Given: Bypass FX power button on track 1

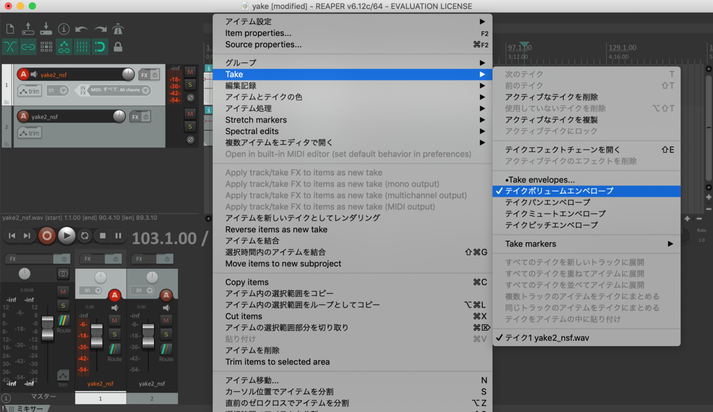Looking at the screenshot, I should [154, 75].
